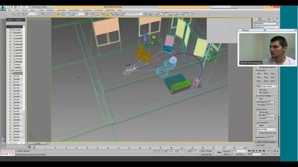Select the Select and Move tool
Viewport: 298px width, 167px height.
pos(58,14)
